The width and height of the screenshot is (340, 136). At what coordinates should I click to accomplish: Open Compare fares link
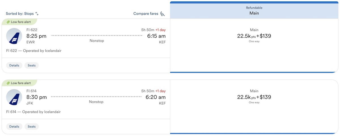[x=146, y=14]
